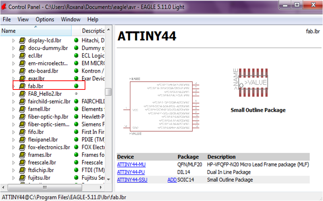This screenshot has height=201, width=323.
Task: Click the Small Outline Package footprint preview
Action: [x=251, y=83]
